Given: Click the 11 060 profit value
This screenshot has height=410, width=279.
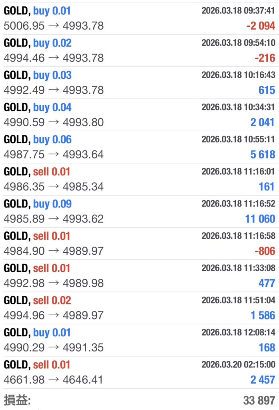Looking at the screenshot, I should pyautogui.click(x=260, y=219).
